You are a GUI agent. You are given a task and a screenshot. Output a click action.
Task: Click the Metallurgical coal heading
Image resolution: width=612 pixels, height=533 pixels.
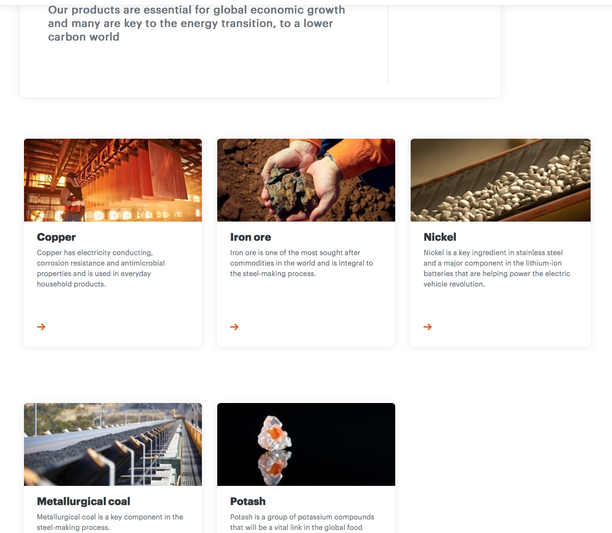83,502
